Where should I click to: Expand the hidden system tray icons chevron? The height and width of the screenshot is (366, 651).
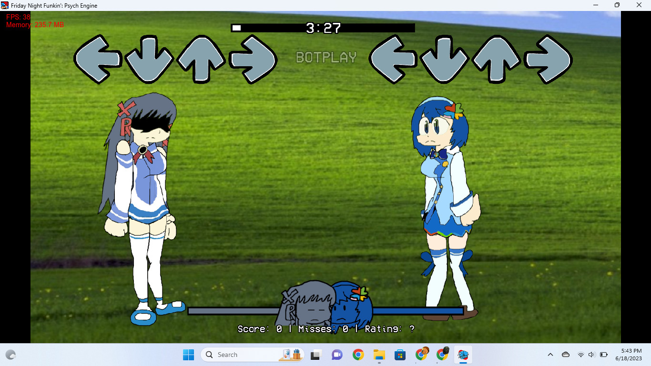(550, 355)
